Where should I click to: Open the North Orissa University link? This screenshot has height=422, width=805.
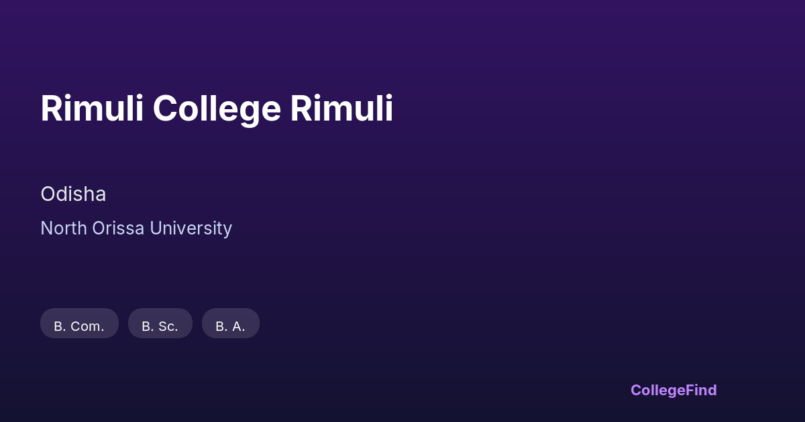click(x=136, y=228)
